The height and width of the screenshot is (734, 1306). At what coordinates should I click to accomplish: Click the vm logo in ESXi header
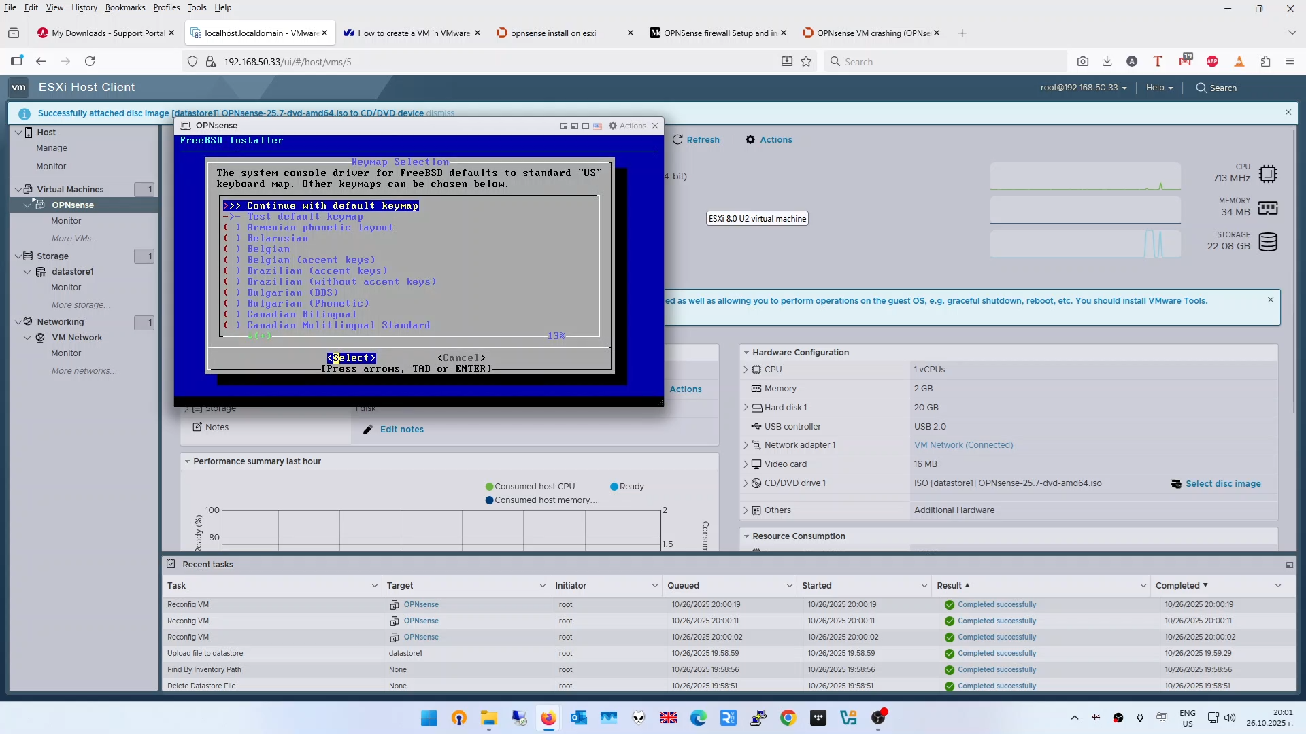click(x=19, y=87)
